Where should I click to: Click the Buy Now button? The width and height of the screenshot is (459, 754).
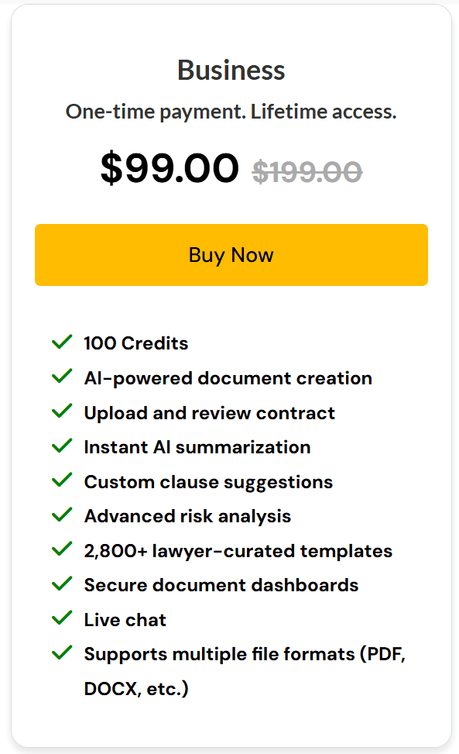click(231, 255)
